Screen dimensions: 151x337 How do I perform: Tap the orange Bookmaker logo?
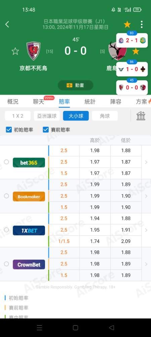(29, 196)
